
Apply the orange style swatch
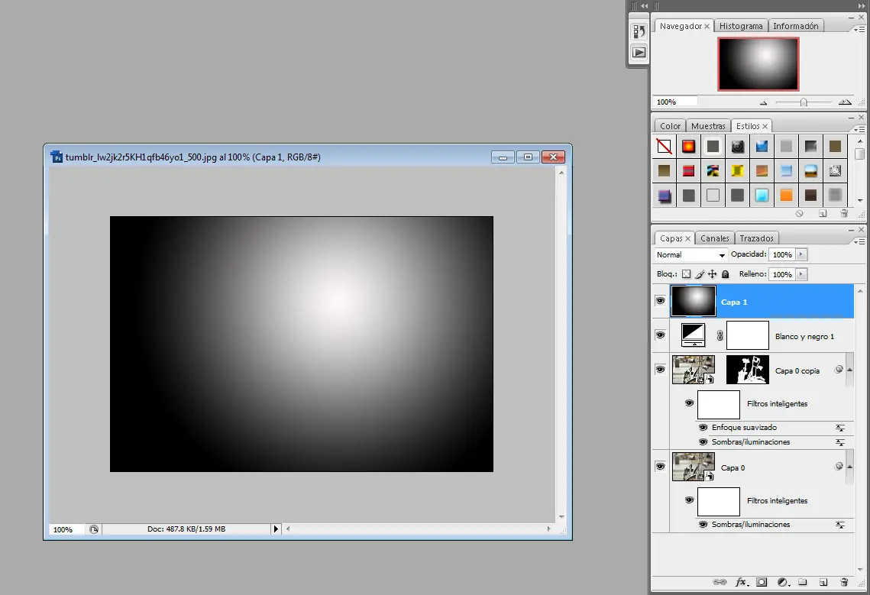pyautogui.click(x=786, y=195)
